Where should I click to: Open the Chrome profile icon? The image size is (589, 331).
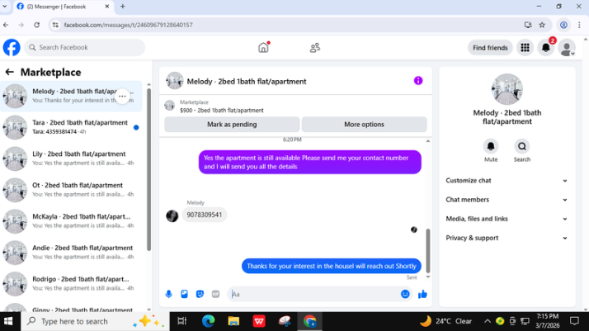point(563,25)
